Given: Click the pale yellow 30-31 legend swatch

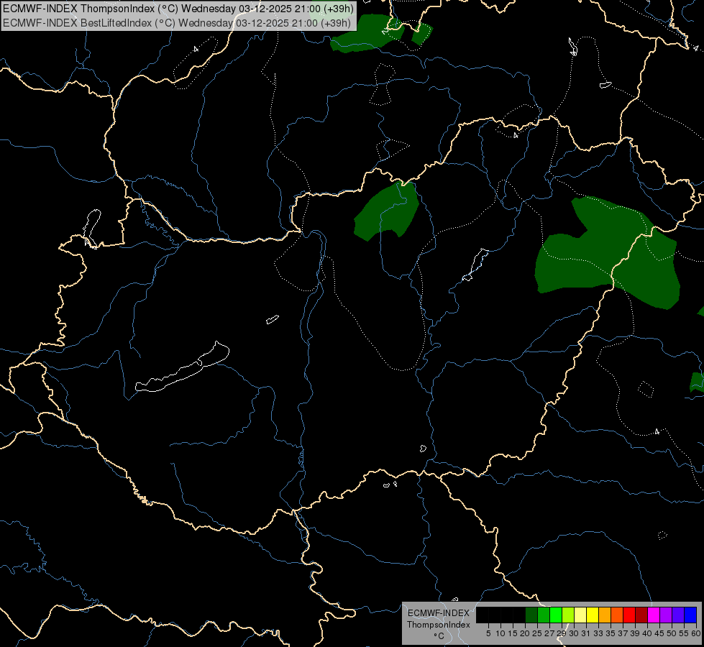Looking at the screenshot, I should click(x=580, y=615).
